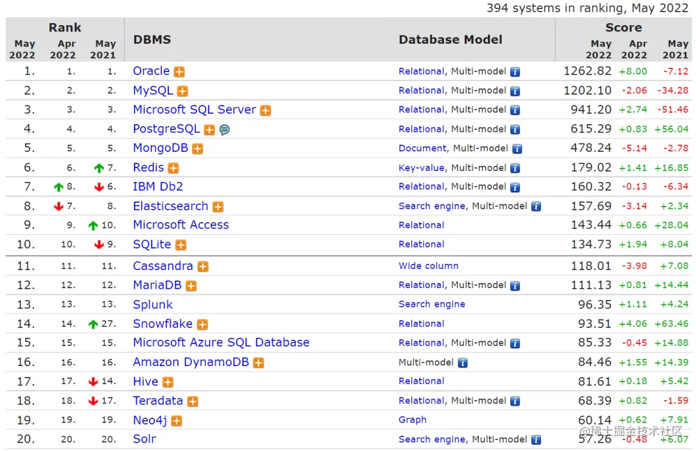Click the plus icon beside Microsoft SQL Server
This screenshot has height=451, width=696.
[x=266, y=111]
